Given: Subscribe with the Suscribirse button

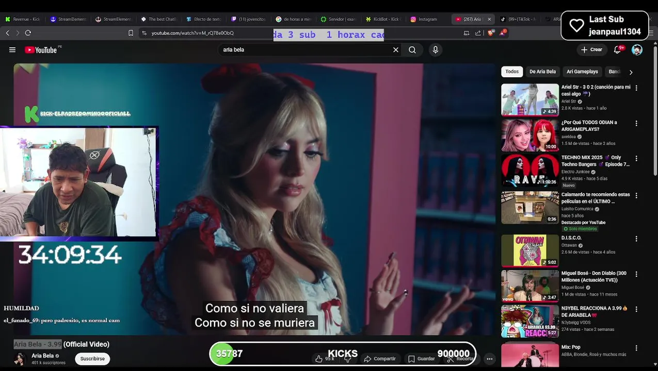Looking at the screenshot, I should [92, 359].
